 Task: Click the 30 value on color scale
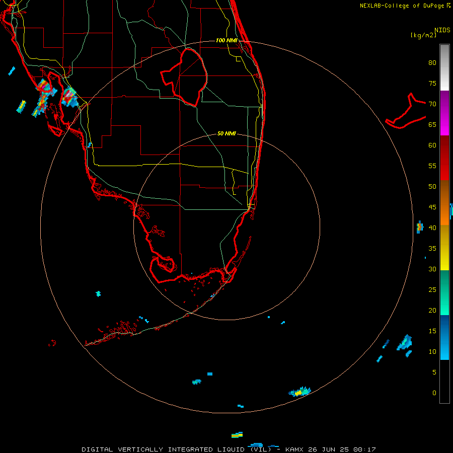pyautogui.click(x=432, y=269)
